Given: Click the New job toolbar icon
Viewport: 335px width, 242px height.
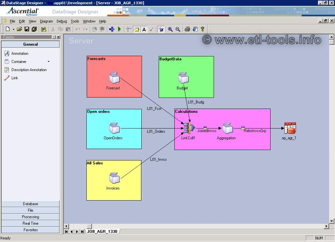Looking at the screenshot, I should coord(8,29).
